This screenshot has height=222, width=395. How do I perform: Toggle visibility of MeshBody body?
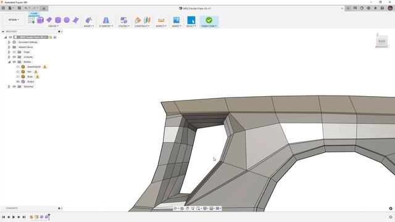18,67
